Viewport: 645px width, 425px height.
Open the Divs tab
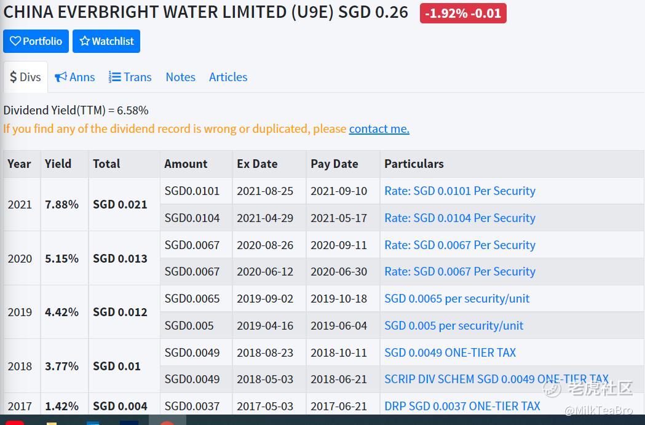click(x=25, y=77)
